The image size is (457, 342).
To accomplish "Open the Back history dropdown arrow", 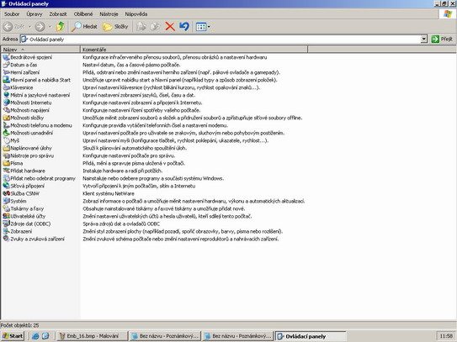I will tap(29, 27).
